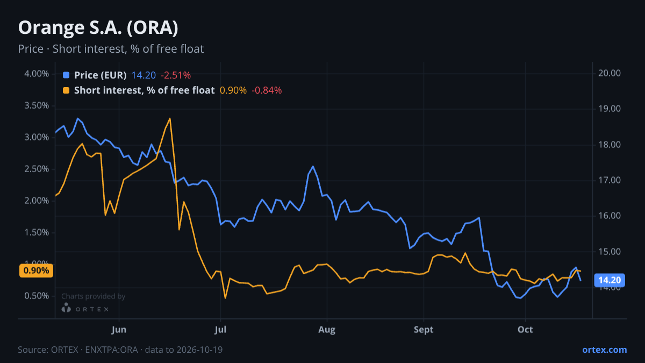
Task: Click the 14.20 price value in legend
Action: [144, 75]
